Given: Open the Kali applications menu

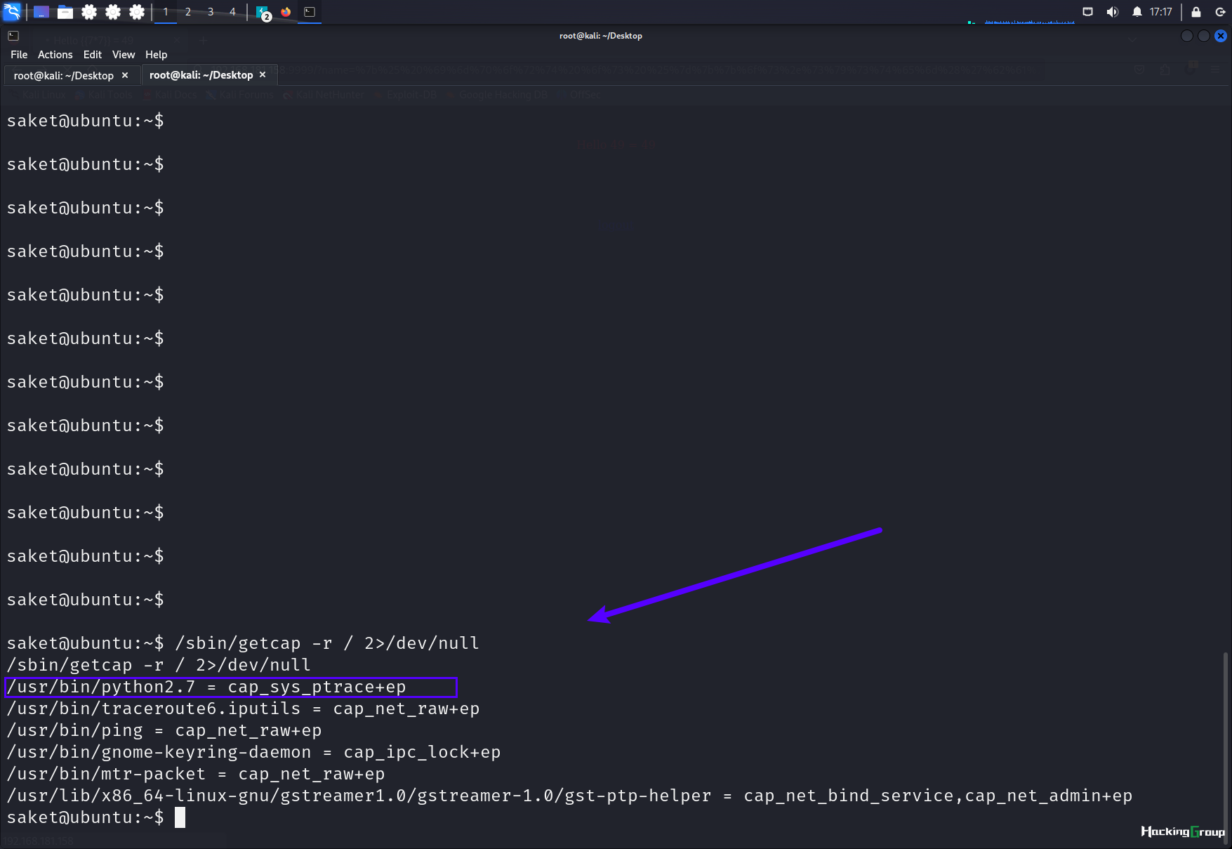Looking at the screenshot, I should 12,12.
